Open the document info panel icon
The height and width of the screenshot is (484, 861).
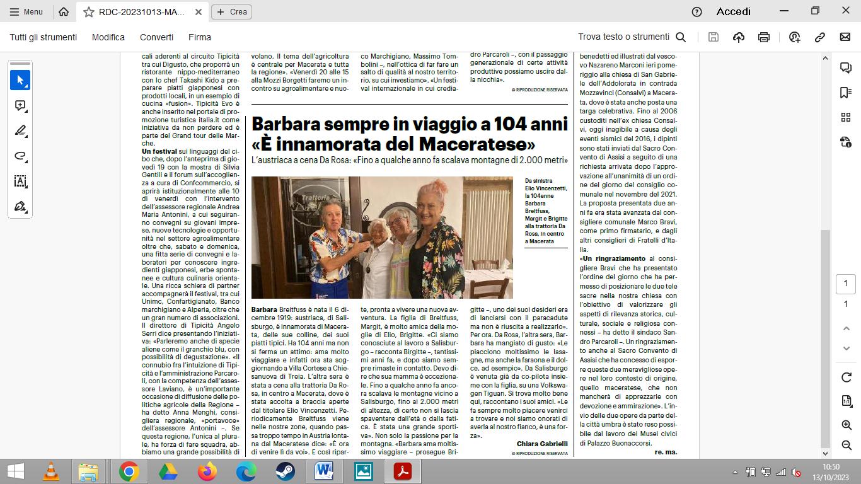(x=846, y=142)
